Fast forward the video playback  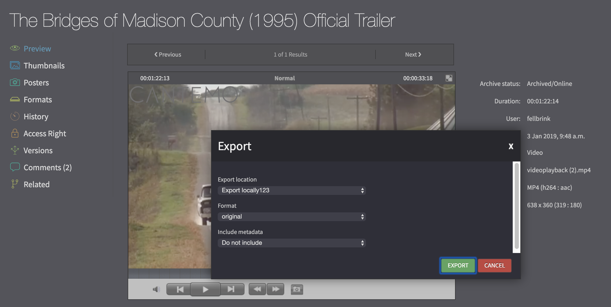(275, 290)
